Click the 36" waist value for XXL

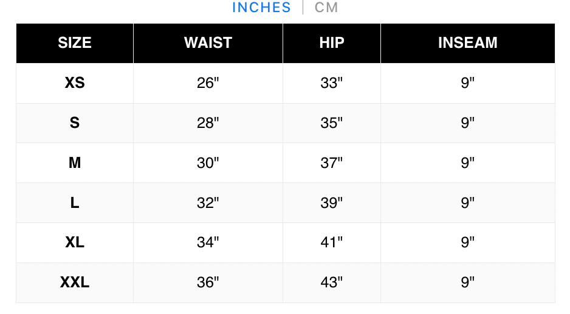click(x=208, y=282)
